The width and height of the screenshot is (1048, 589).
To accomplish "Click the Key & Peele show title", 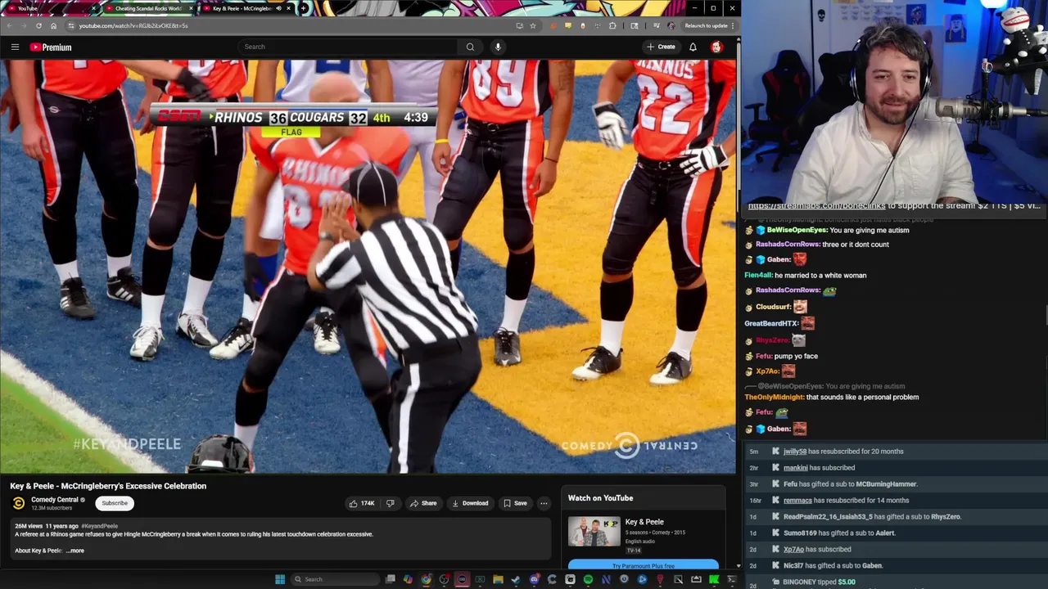I will (644, 522).
